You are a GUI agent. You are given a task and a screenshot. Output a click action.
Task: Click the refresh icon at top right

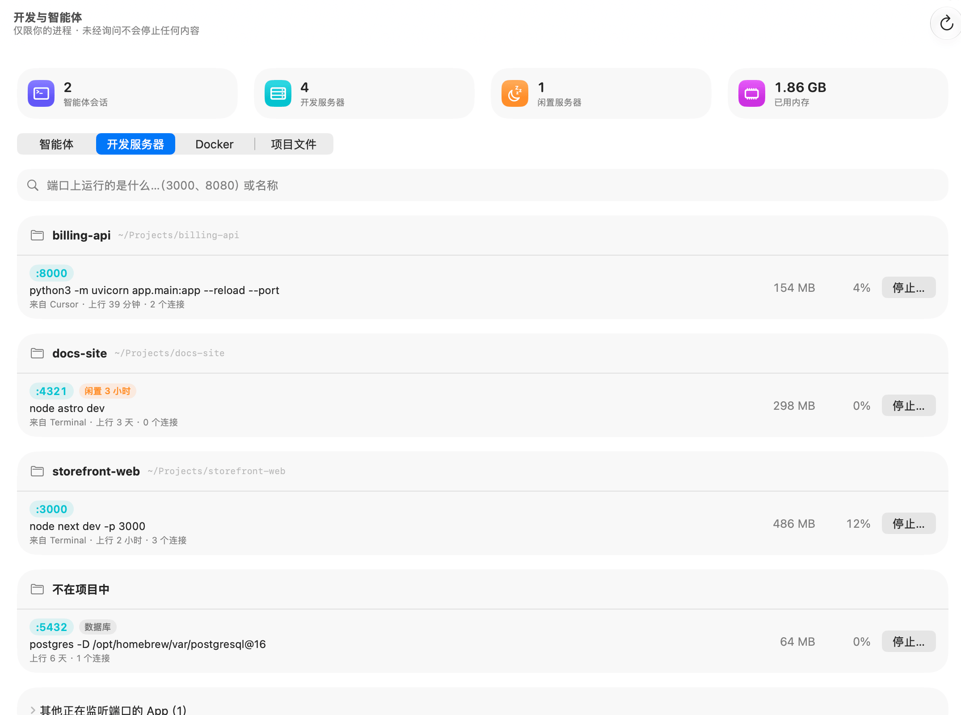tap(946, 23)
